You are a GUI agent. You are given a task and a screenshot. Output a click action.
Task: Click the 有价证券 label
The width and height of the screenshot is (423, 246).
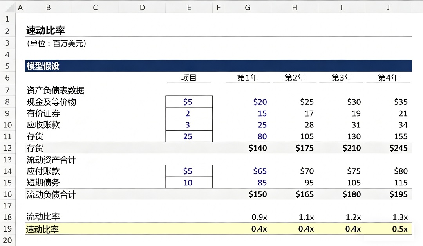(43, 113)
